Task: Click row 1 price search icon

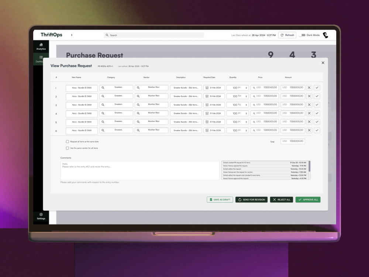Action: pos(254,88)
